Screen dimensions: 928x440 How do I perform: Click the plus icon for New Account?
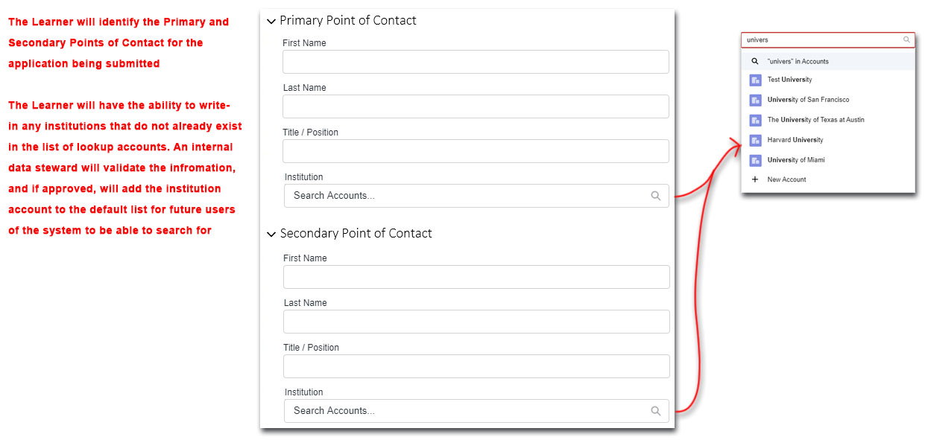[755, 179]
